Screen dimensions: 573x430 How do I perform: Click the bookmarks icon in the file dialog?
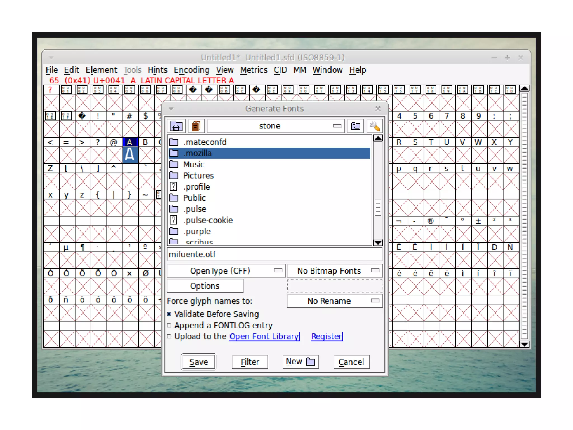[196, 126]
